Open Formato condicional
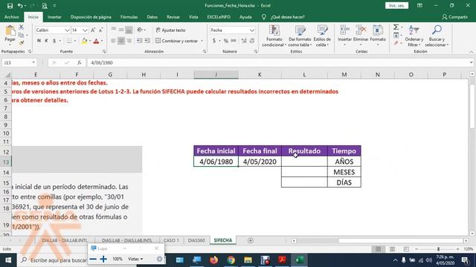 pos(274,36)
